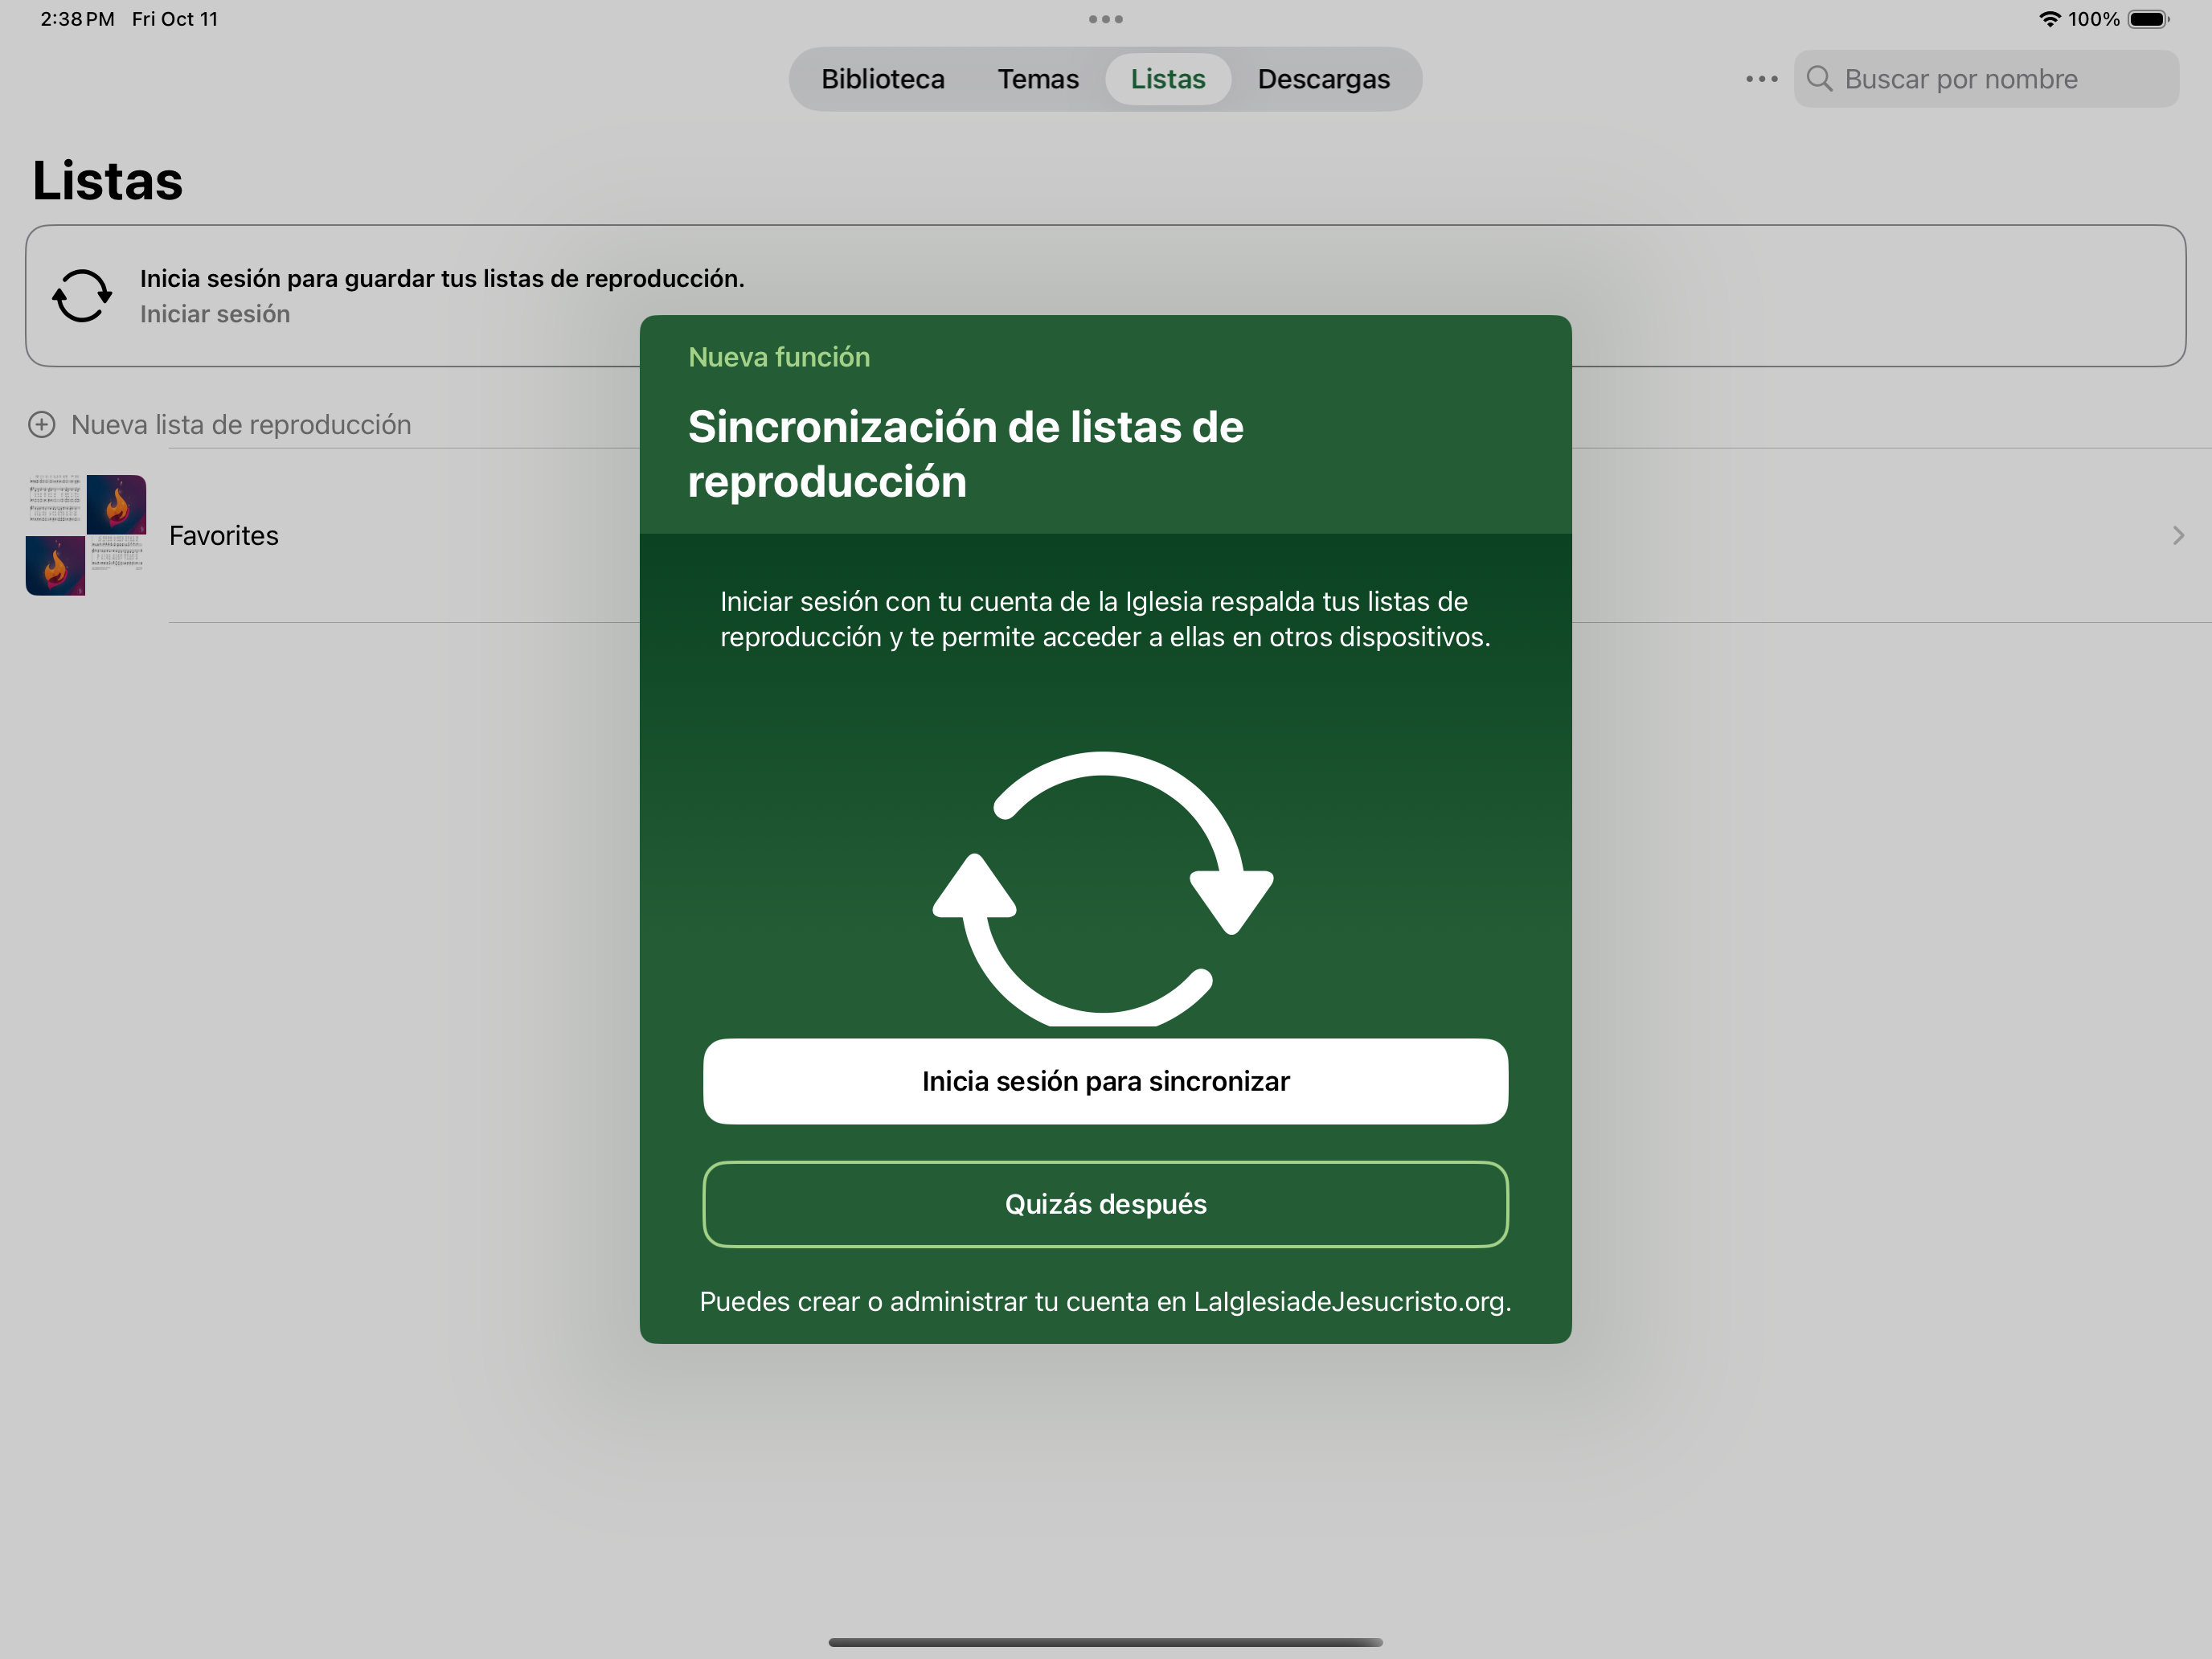Viewport: 2212px width, 1659px height.
Task: Switch to the Temas tab
Action: click(x=1038, y=79)
